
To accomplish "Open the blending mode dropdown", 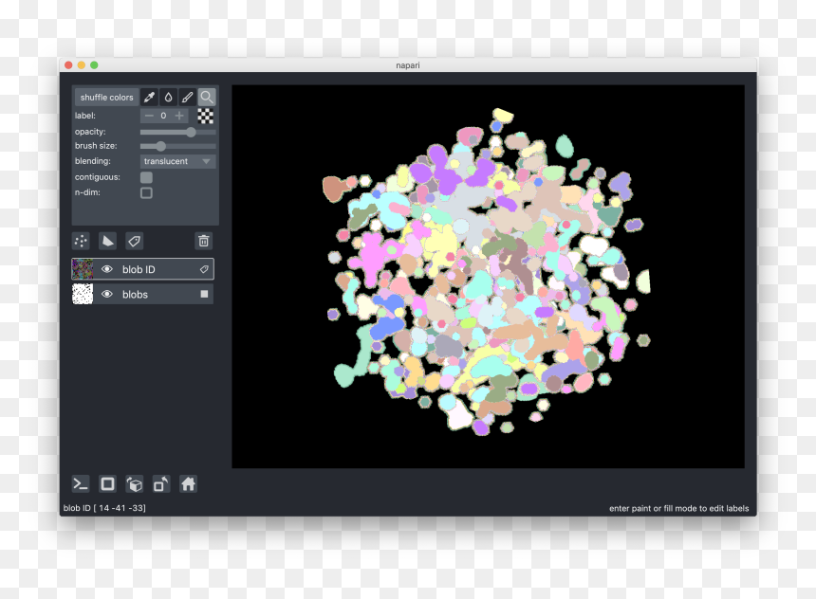I will (x=178, y=161).
